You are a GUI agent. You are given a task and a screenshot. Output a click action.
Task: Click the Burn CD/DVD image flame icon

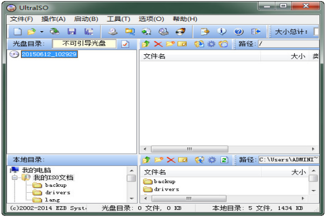coord(180,32)
